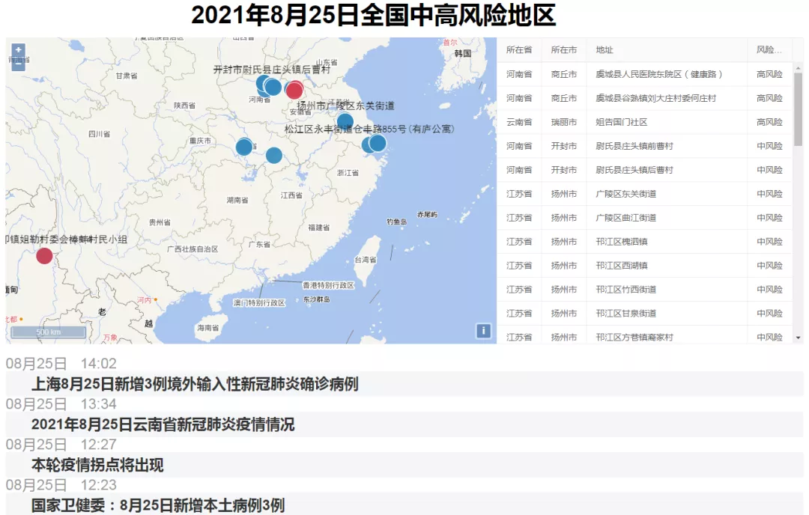This screenshot has width=809, height=515.
Task: Select the lone blue marker north of 湖南省 label
Action: 274,155
